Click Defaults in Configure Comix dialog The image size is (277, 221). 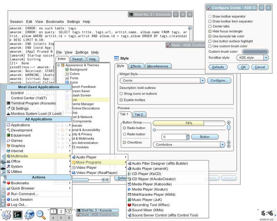pyautogui.click(x=218, y=67)
